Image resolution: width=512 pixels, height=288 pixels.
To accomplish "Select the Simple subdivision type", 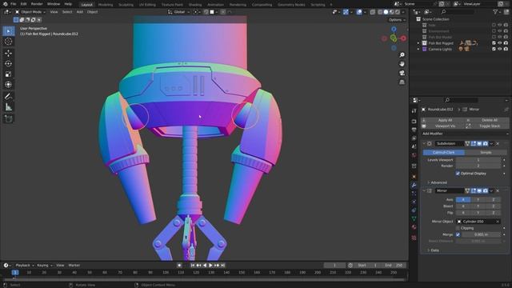I will coord(486,153).
